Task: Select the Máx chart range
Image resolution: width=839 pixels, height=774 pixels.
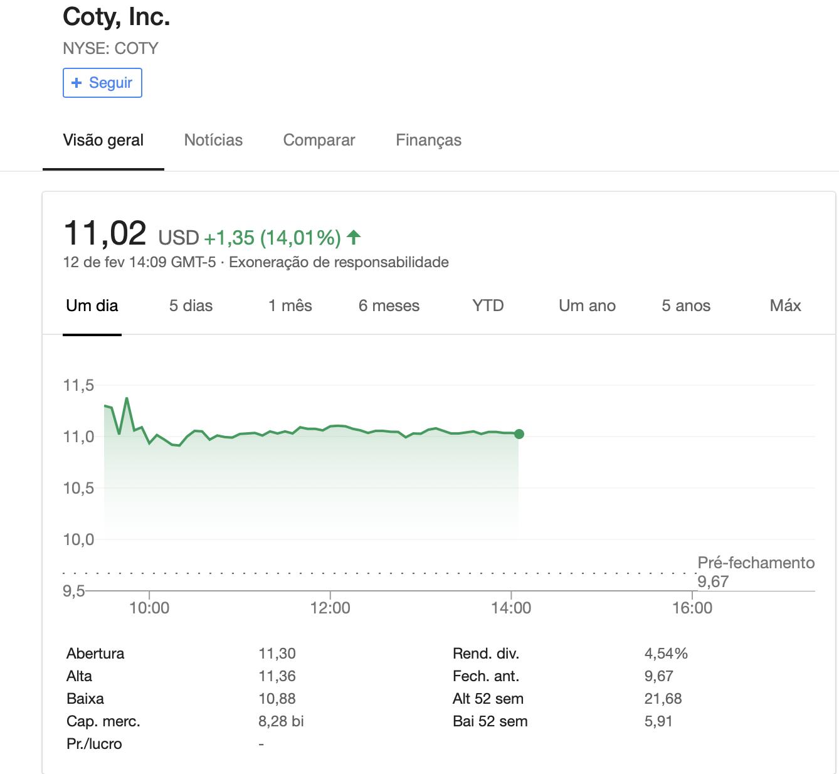Action: coord(785,305)
